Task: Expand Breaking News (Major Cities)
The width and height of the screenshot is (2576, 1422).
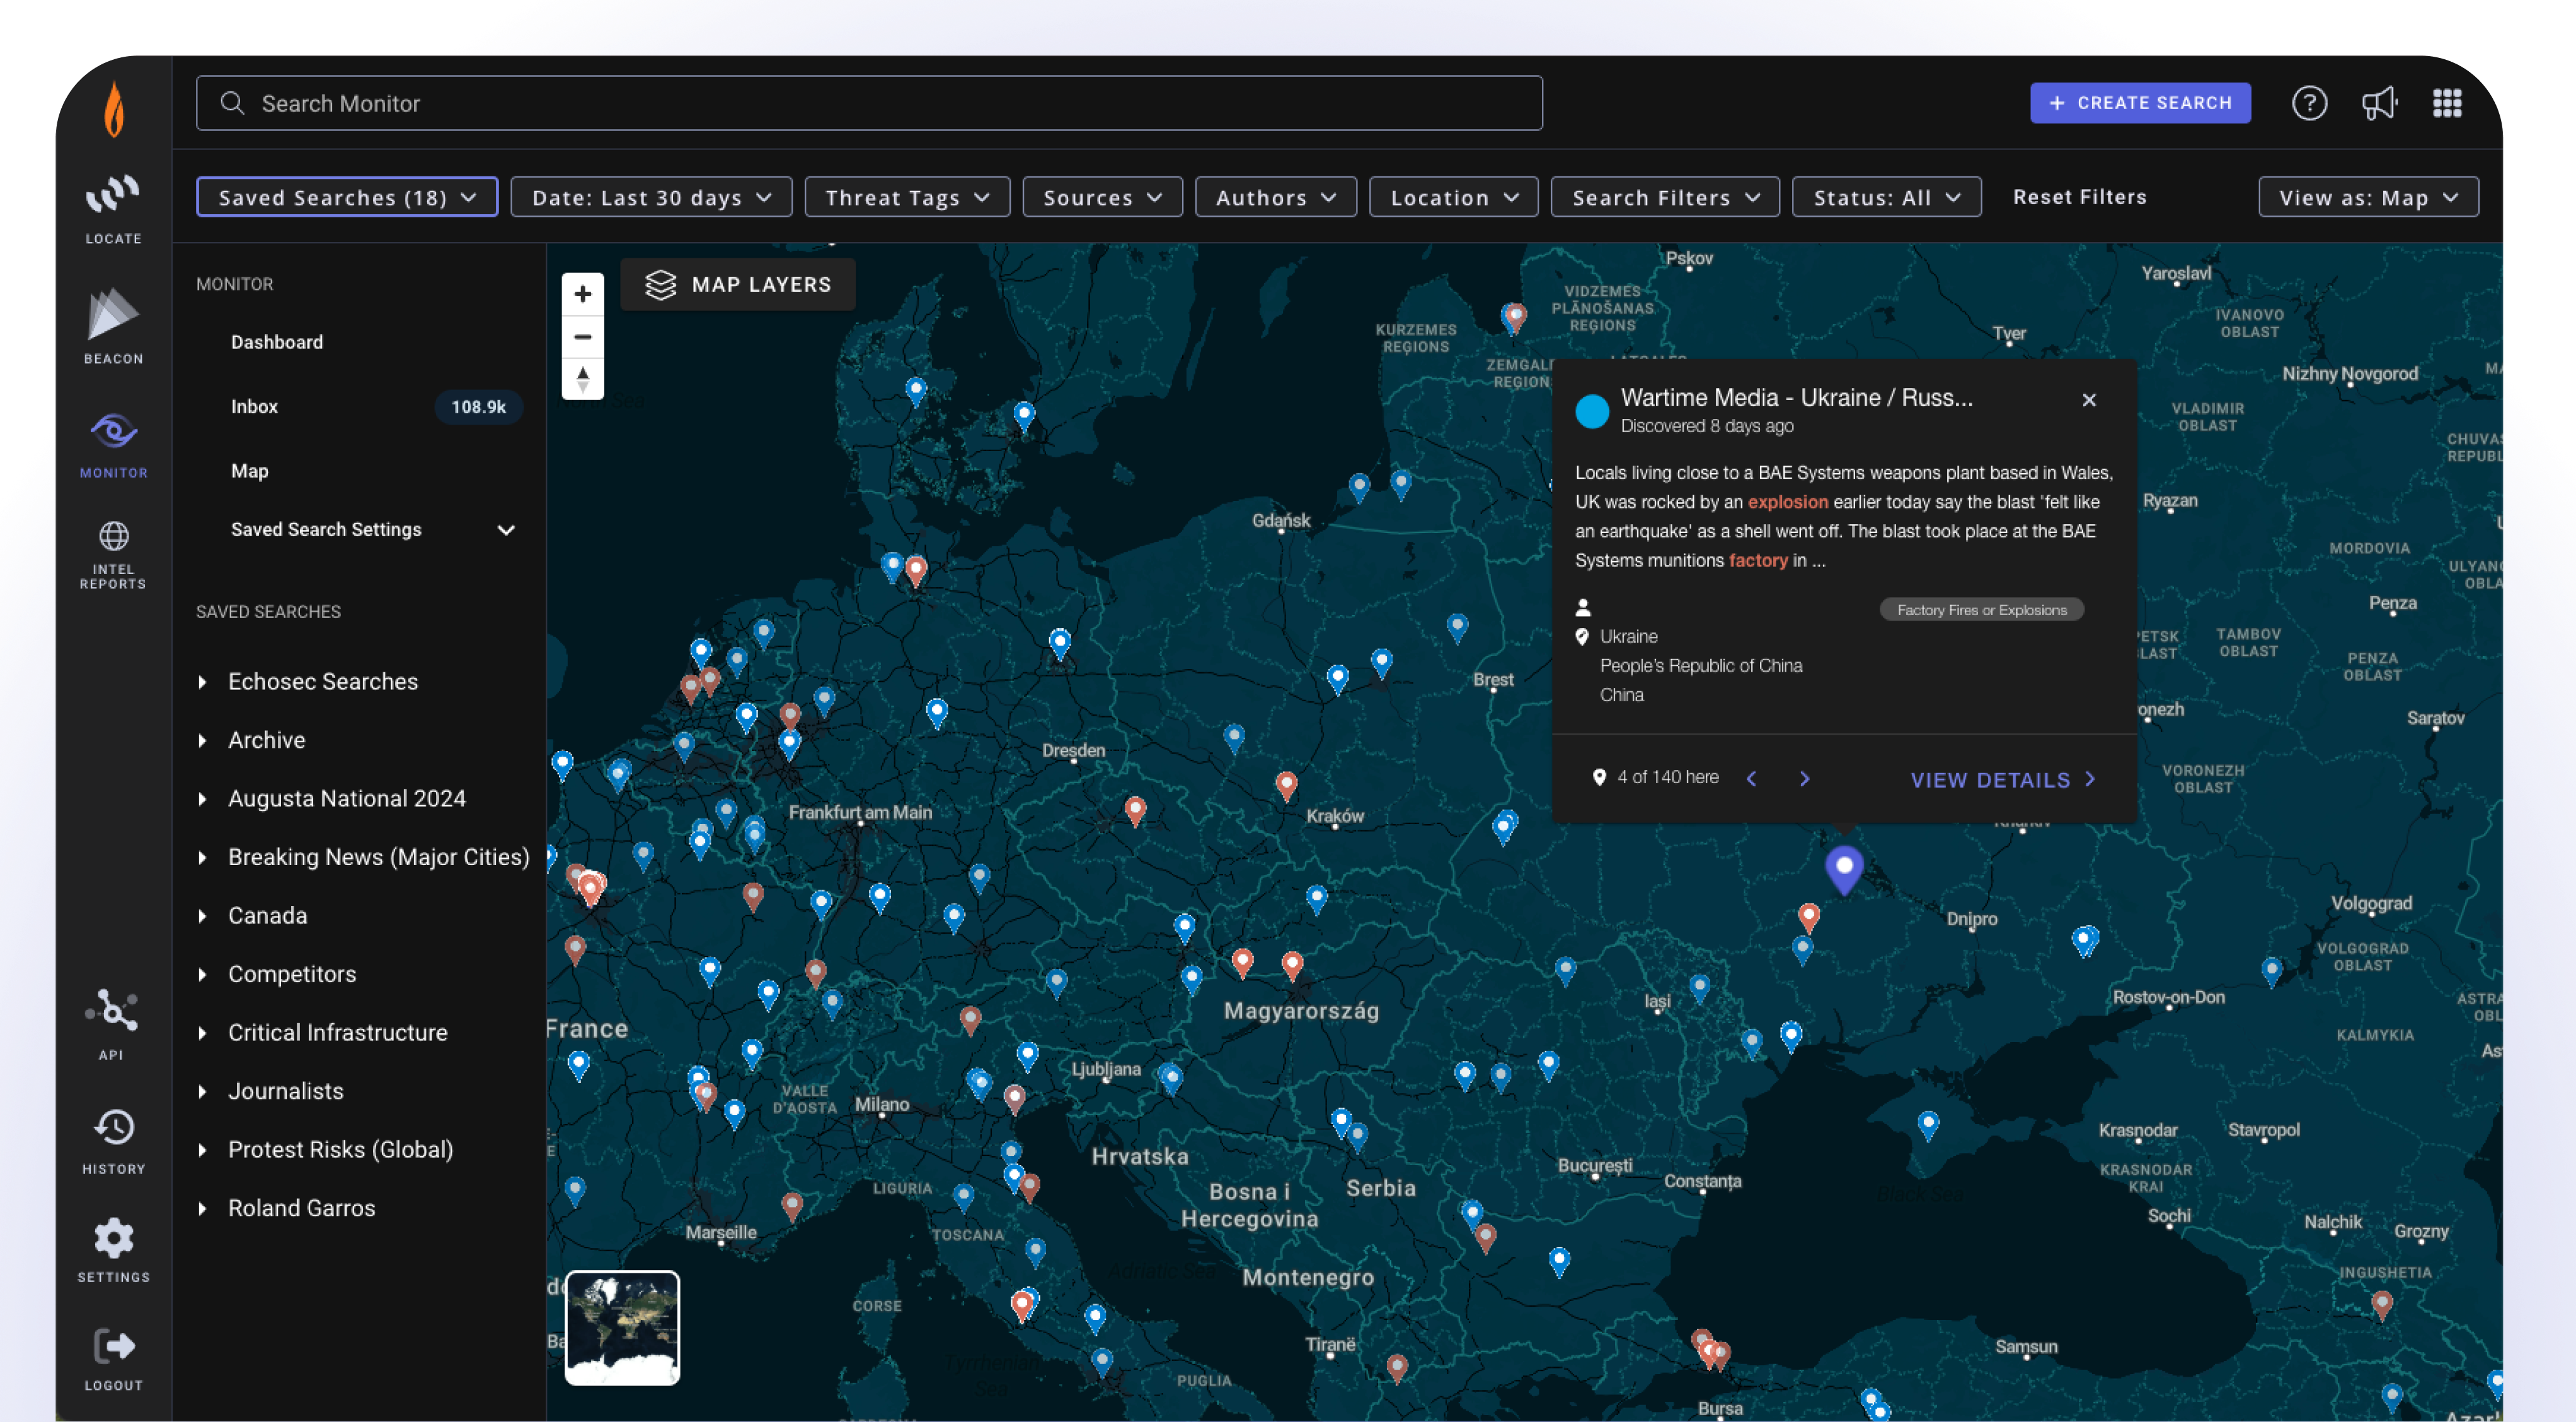Action: pyautogui.click(x=202, y=857)
